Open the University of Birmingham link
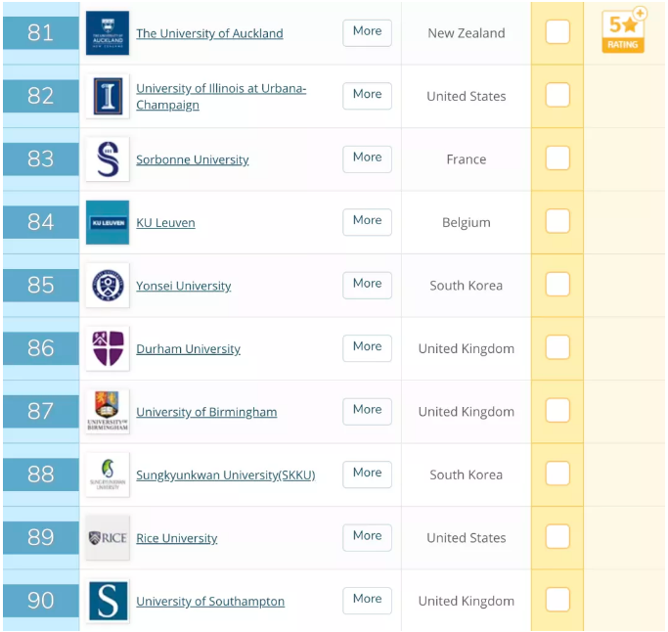668x632 pixels. pyautogui.click(x=206, y=413)
